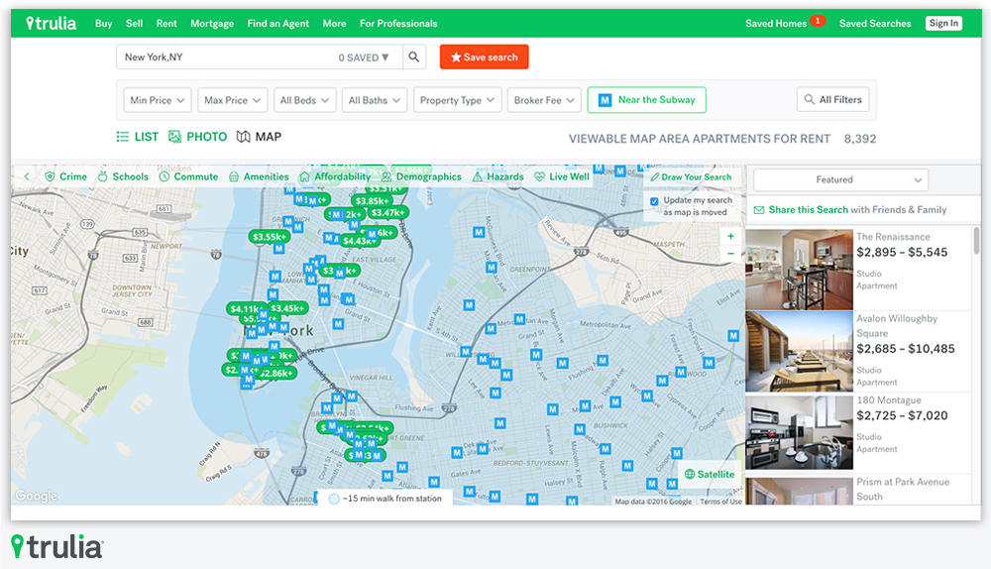This screenshot has width=991, height=569.
Task: Click the $3.45k+ price marker
Action: tap(288, 308)
